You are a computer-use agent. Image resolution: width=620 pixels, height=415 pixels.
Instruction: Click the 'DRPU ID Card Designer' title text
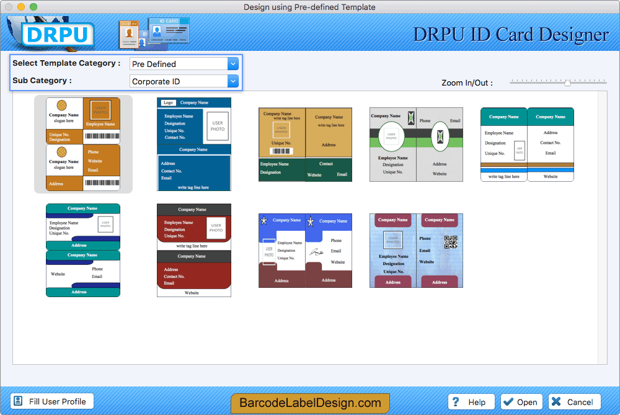pos(511,35)
